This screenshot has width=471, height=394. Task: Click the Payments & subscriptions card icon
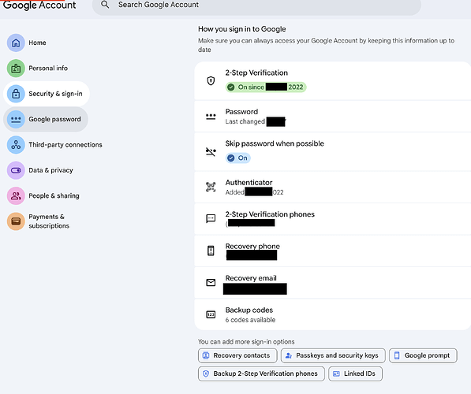[16, 221]
